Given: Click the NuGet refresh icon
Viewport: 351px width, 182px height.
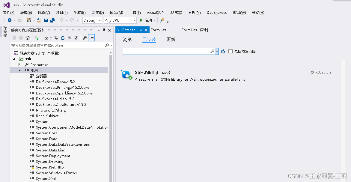Looking at the screenshot, I should (223, 52).
